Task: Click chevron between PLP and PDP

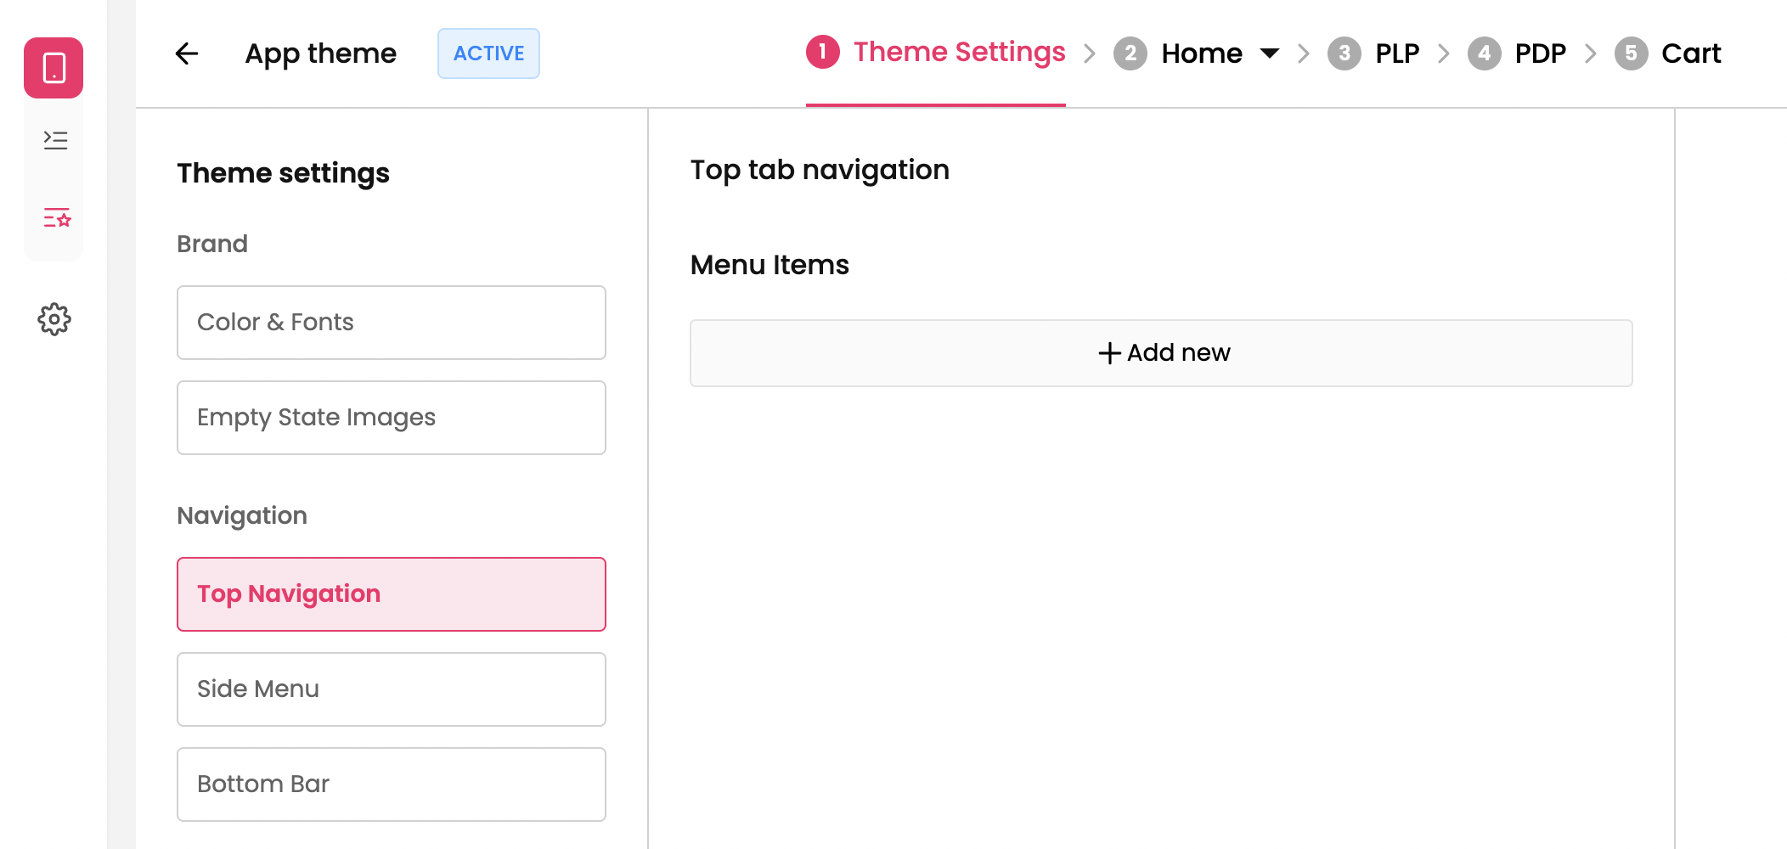Action: click(x=1443, y=53)
